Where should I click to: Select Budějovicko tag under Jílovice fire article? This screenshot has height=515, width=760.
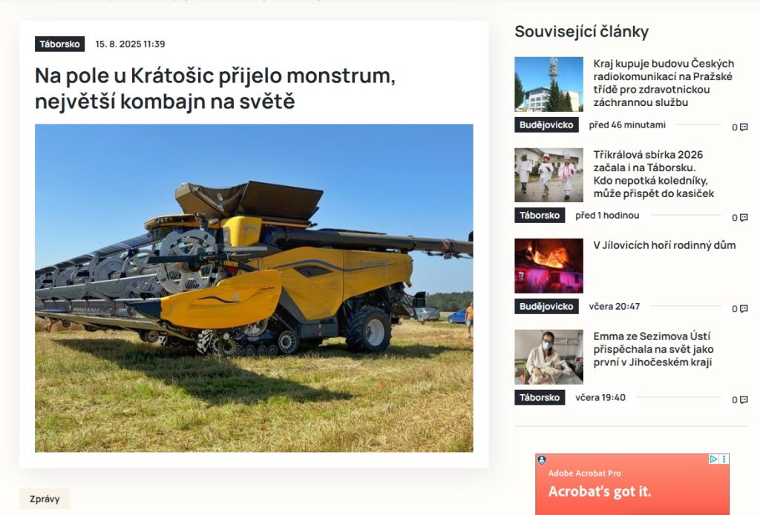pos(546,306)
